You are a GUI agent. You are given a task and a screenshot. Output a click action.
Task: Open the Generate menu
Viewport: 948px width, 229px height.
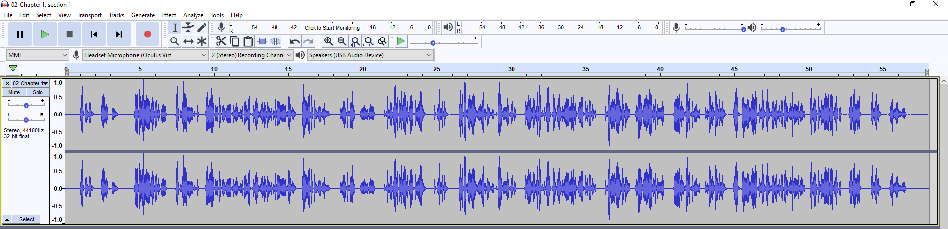pos(143,15)
